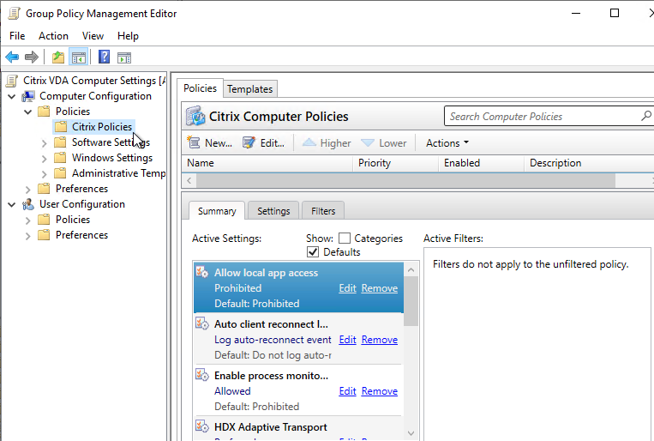Click the search magnifier icon
This screenshot has width=654, height=441.
click(x=646, y=115)
